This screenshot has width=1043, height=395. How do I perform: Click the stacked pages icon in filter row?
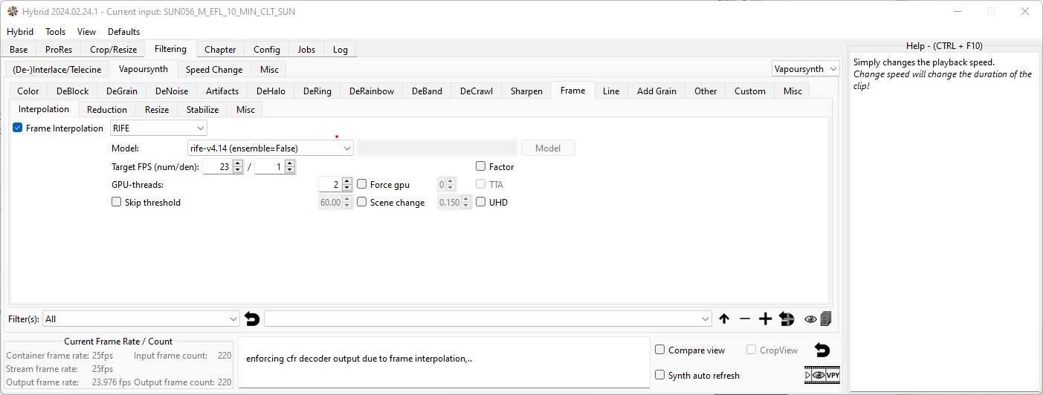coord(825,319)
